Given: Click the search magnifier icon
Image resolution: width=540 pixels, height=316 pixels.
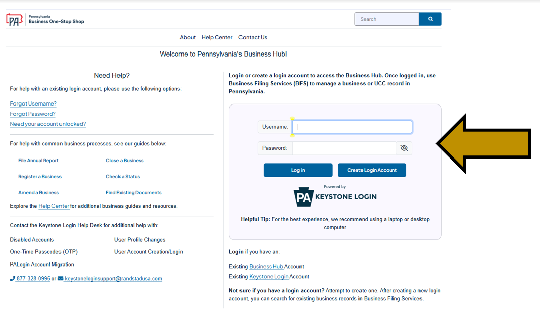Looking at the screenshot, I should 430,19.
